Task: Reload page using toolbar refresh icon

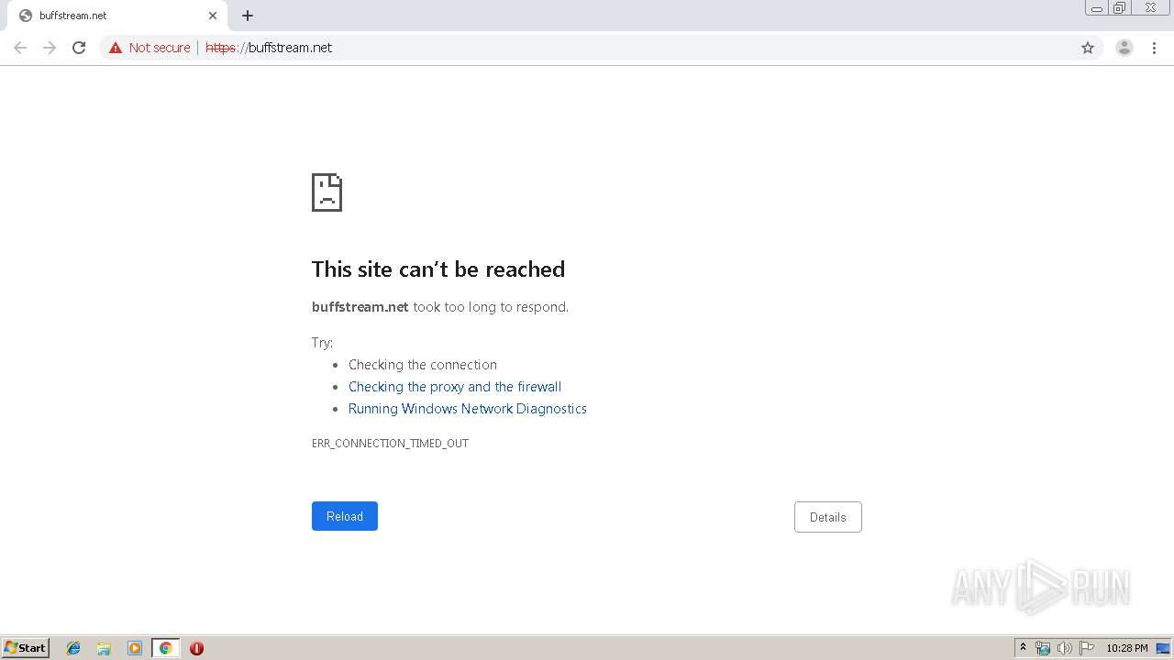Action: click(79, 48)
